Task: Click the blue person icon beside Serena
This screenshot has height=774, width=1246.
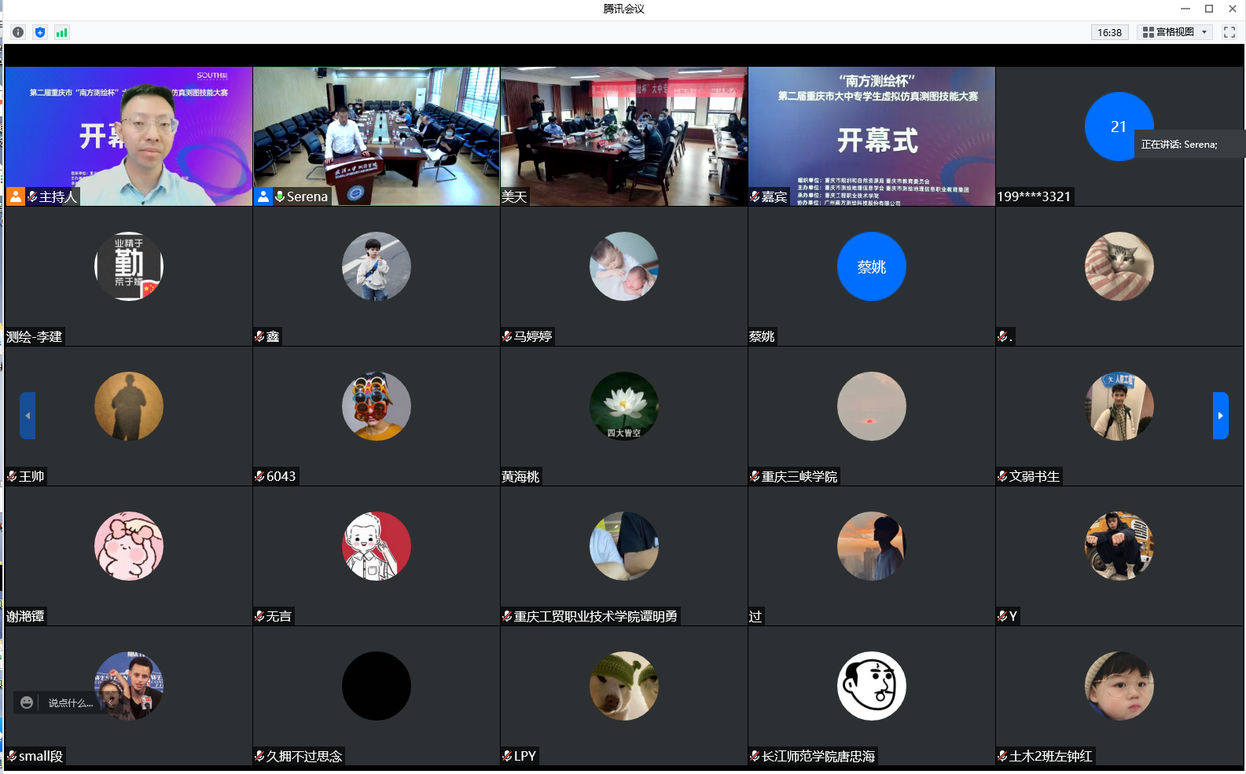Action: click(263, 196)
